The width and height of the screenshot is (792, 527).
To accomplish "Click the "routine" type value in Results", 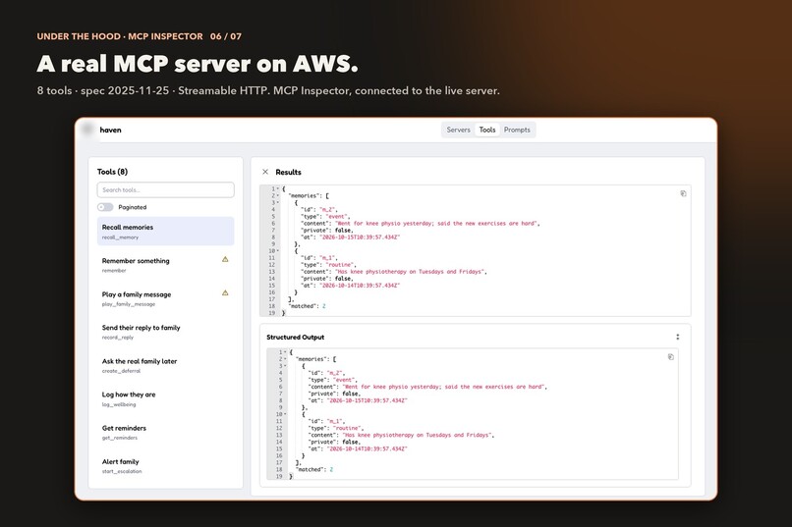I will point(341,265).
